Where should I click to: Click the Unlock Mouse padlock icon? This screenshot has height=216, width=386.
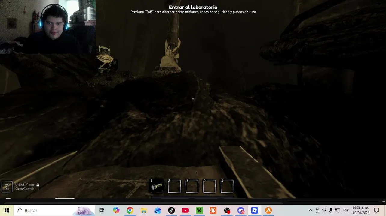tap(38, 185)
